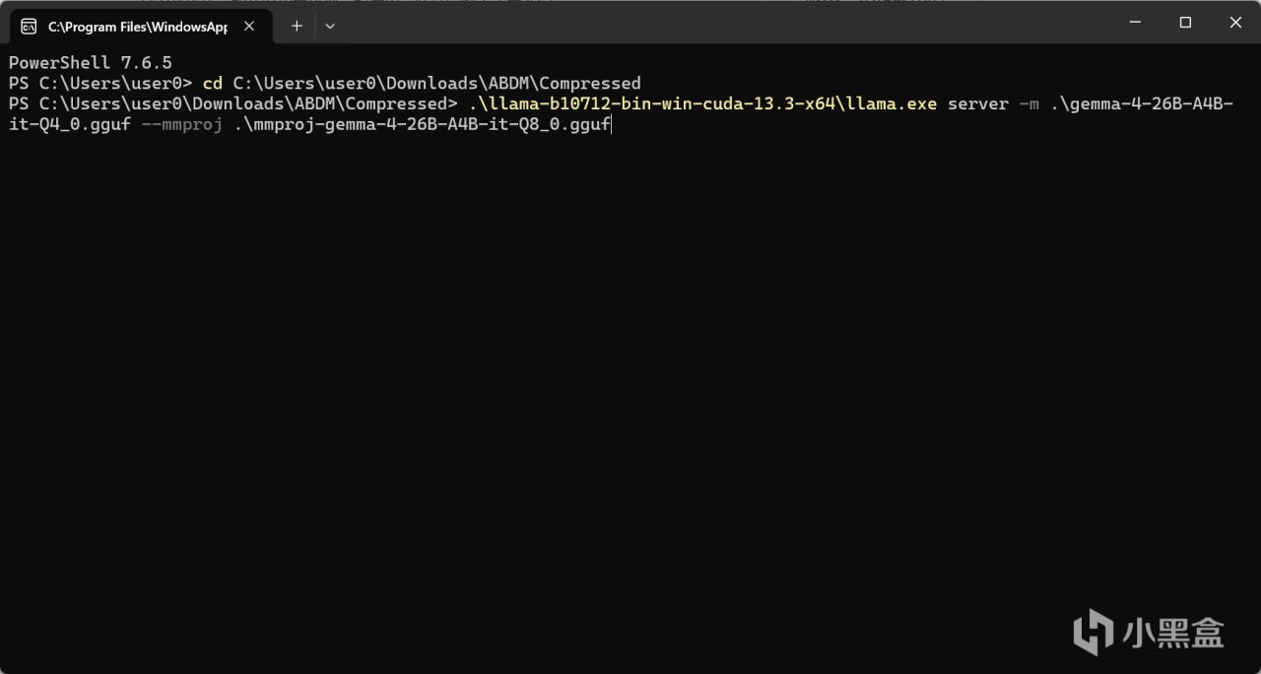Click the terminal icon in the tab
Image resolution: width=1261 pixels, height=674 pixels.
click(29, 27)
